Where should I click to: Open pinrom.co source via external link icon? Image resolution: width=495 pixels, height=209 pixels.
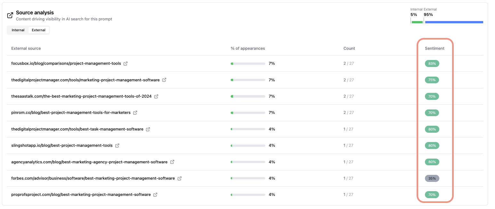point(135,113)
